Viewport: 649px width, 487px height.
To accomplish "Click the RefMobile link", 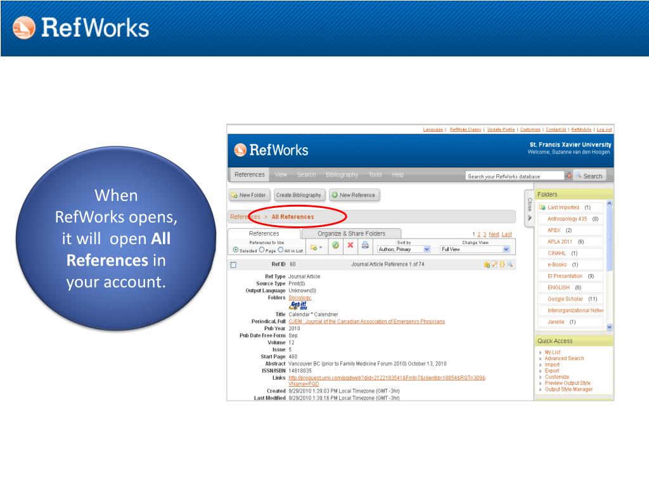I will click(582, 129).
